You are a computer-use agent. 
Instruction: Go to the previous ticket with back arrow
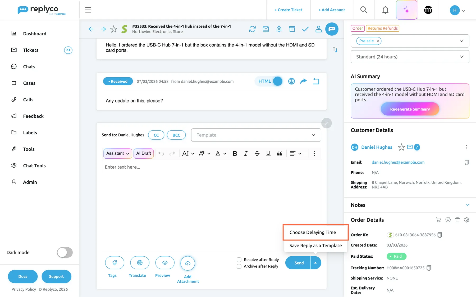click(91, 29)
